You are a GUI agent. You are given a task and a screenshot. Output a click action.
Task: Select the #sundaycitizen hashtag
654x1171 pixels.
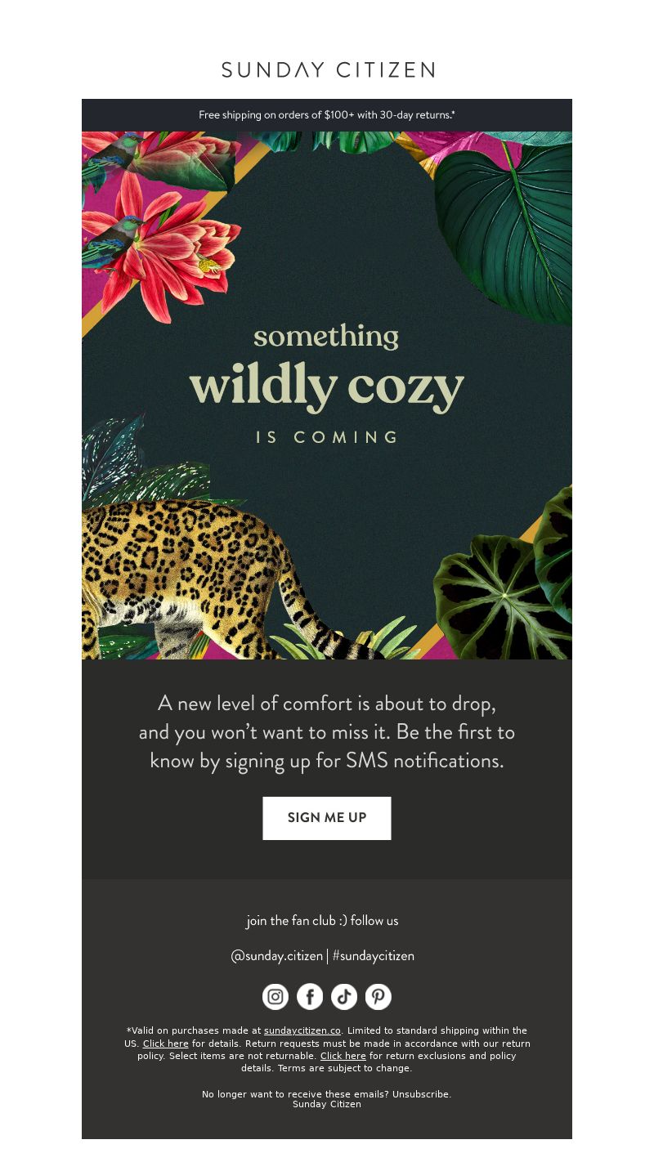374,955
